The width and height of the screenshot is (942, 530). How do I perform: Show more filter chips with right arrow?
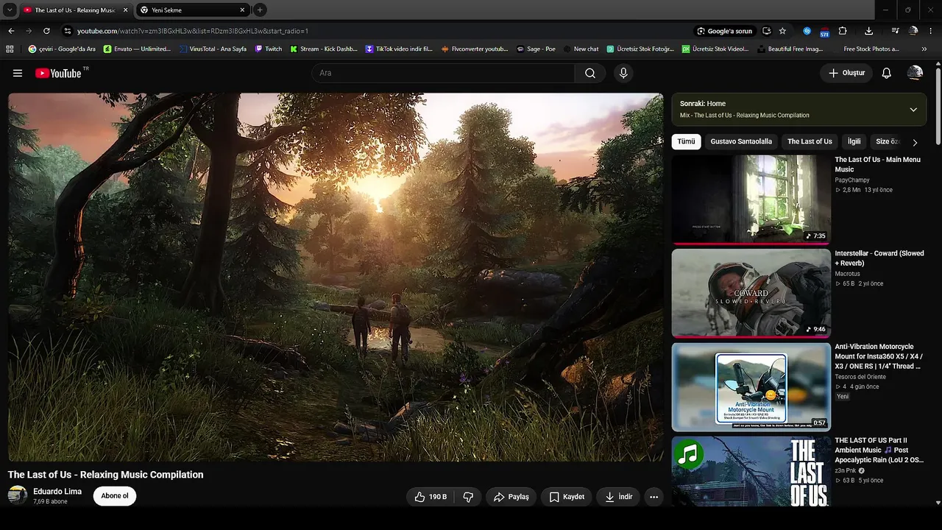pyautogui.click(x=915, y=142)
